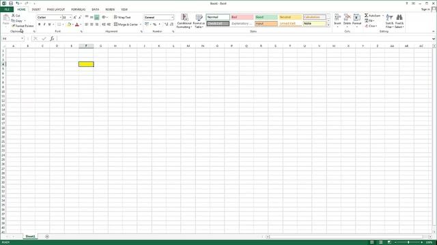Toggle Underline formatting
This screenshot has width=437, height=245.
coord(50,24)
